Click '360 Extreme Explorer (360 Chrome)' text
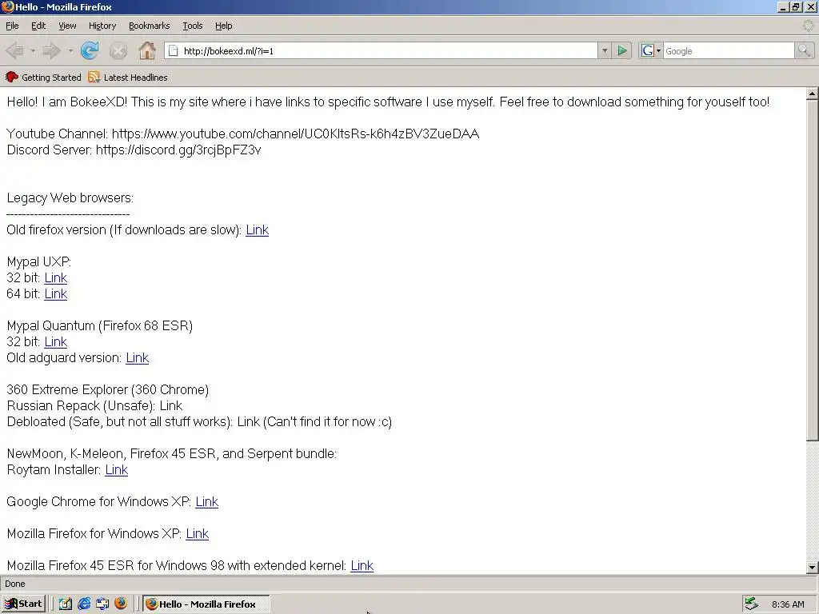Viewport: 819px width, 614px height. pos(108,389)
